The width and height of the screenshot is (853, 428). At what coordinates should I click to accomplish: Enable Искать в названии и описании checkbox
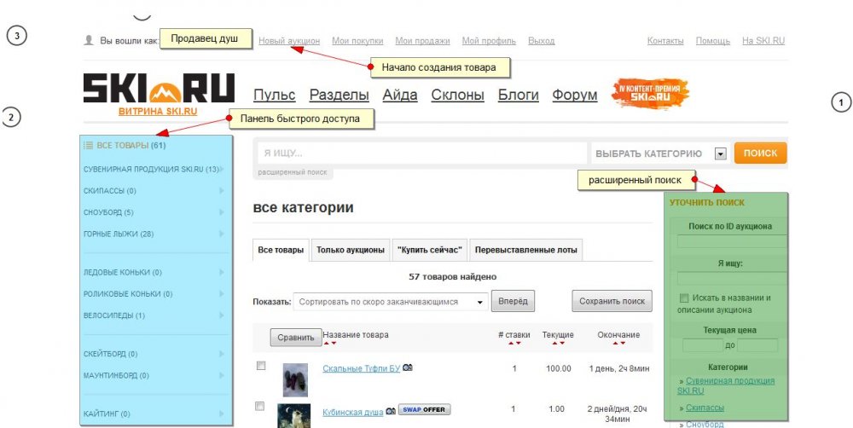pos(684,298)
